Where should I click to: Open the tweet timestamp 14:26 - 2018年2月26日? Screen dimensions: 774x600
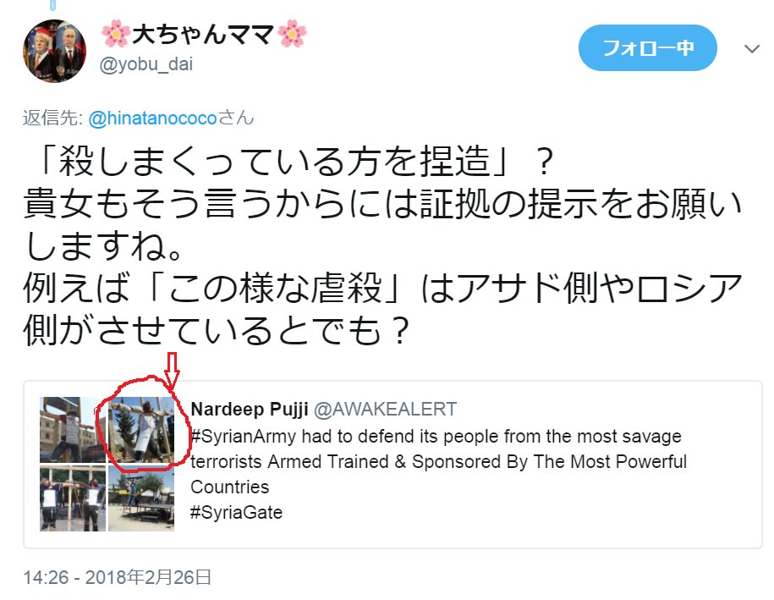click(x=118, y=577)
